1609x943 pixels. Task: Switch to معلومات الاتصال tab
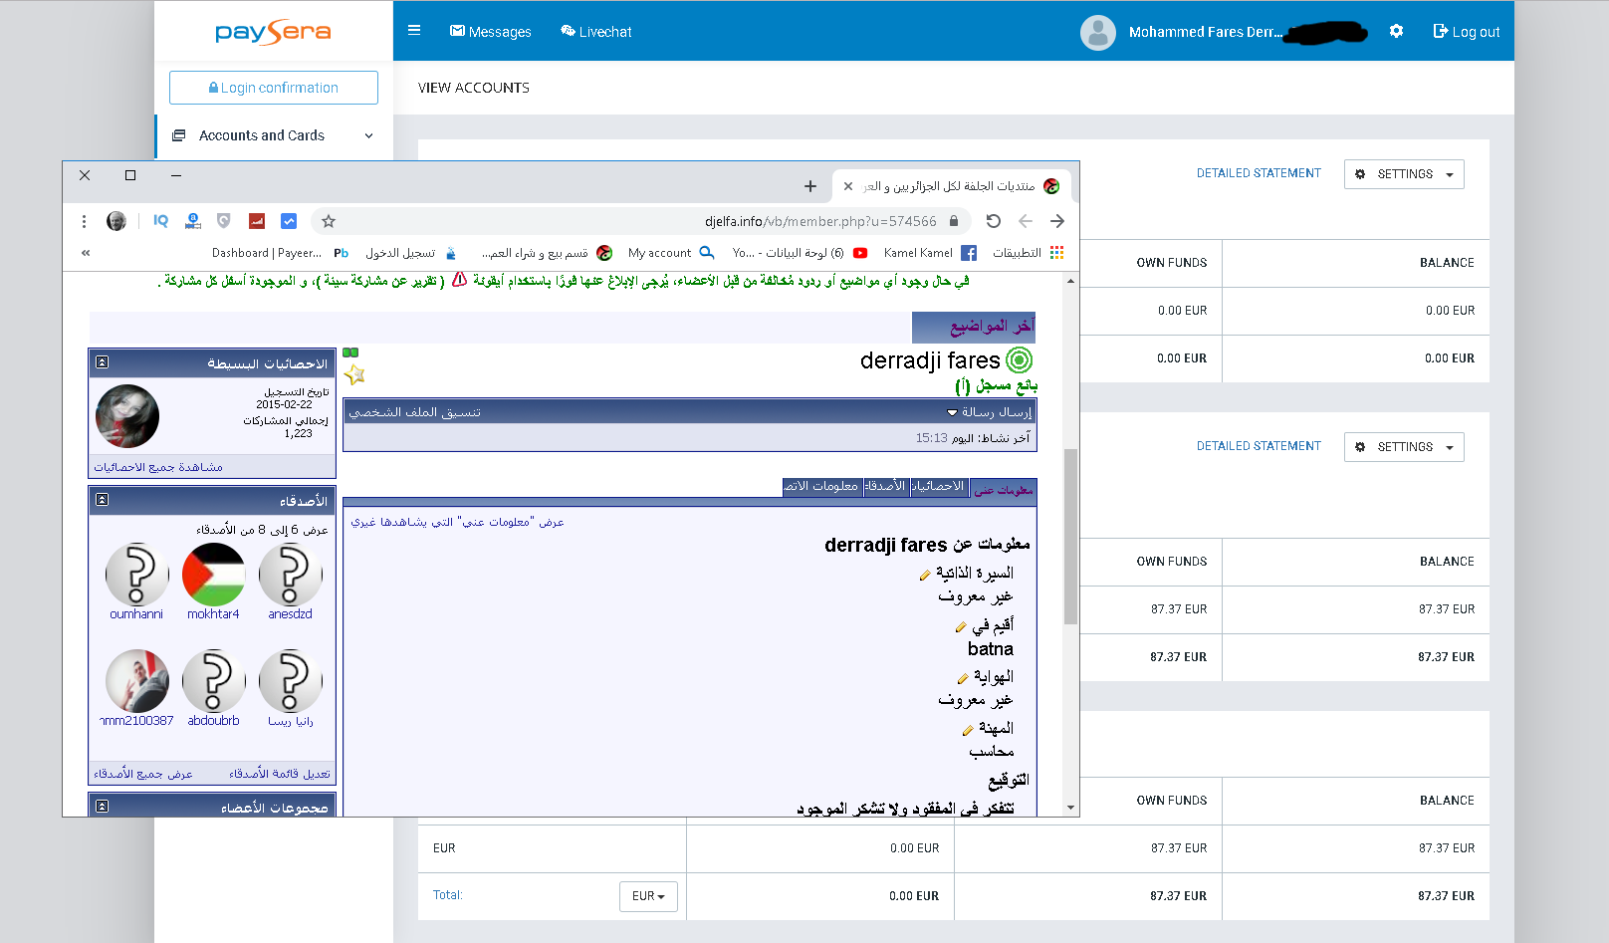click(x=821, y=486)
